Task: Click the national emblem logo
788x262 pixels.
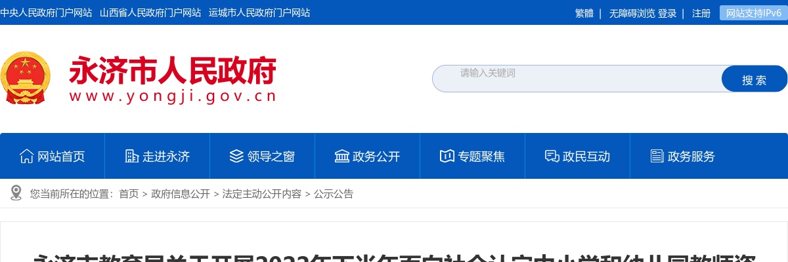Action: (x=24, y=78)
